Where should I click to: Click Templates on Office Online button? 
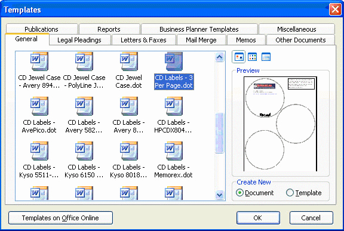pyautogui.click(x=60, y=218)
